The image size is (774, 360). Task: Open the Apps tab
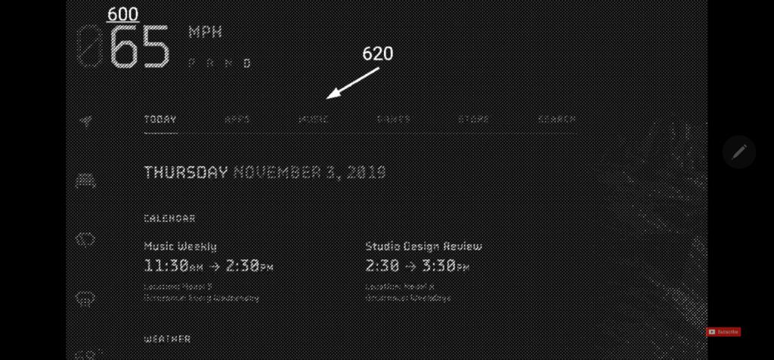coord(237,119)
